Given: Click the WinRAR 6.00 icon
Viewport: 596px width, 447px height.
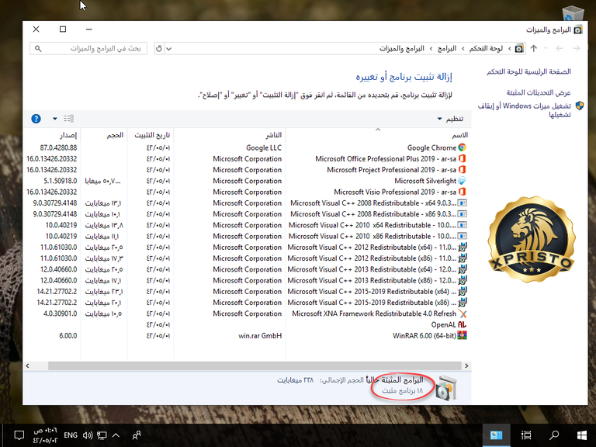Looking at the screenshot, I should (x=463, y=335).
